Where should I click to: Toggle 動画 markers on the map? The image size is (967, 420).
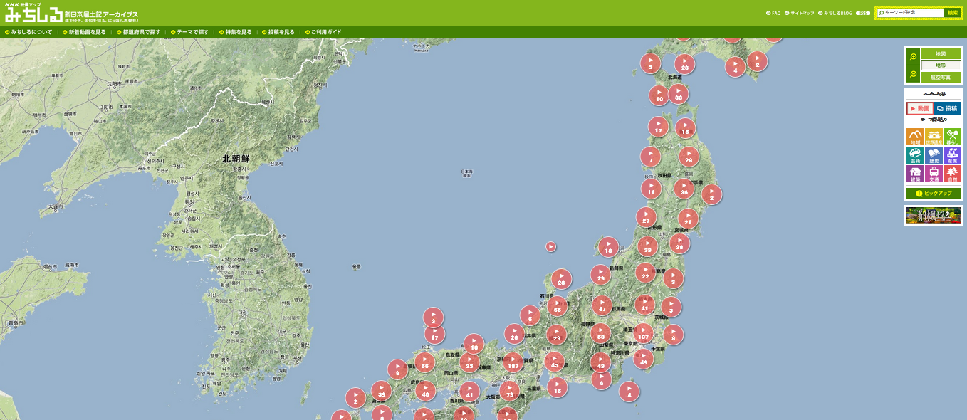click(920, 108)
